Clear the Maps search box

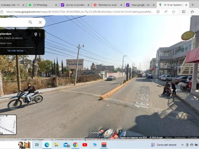pyautogui.click(x=40, y=22)
